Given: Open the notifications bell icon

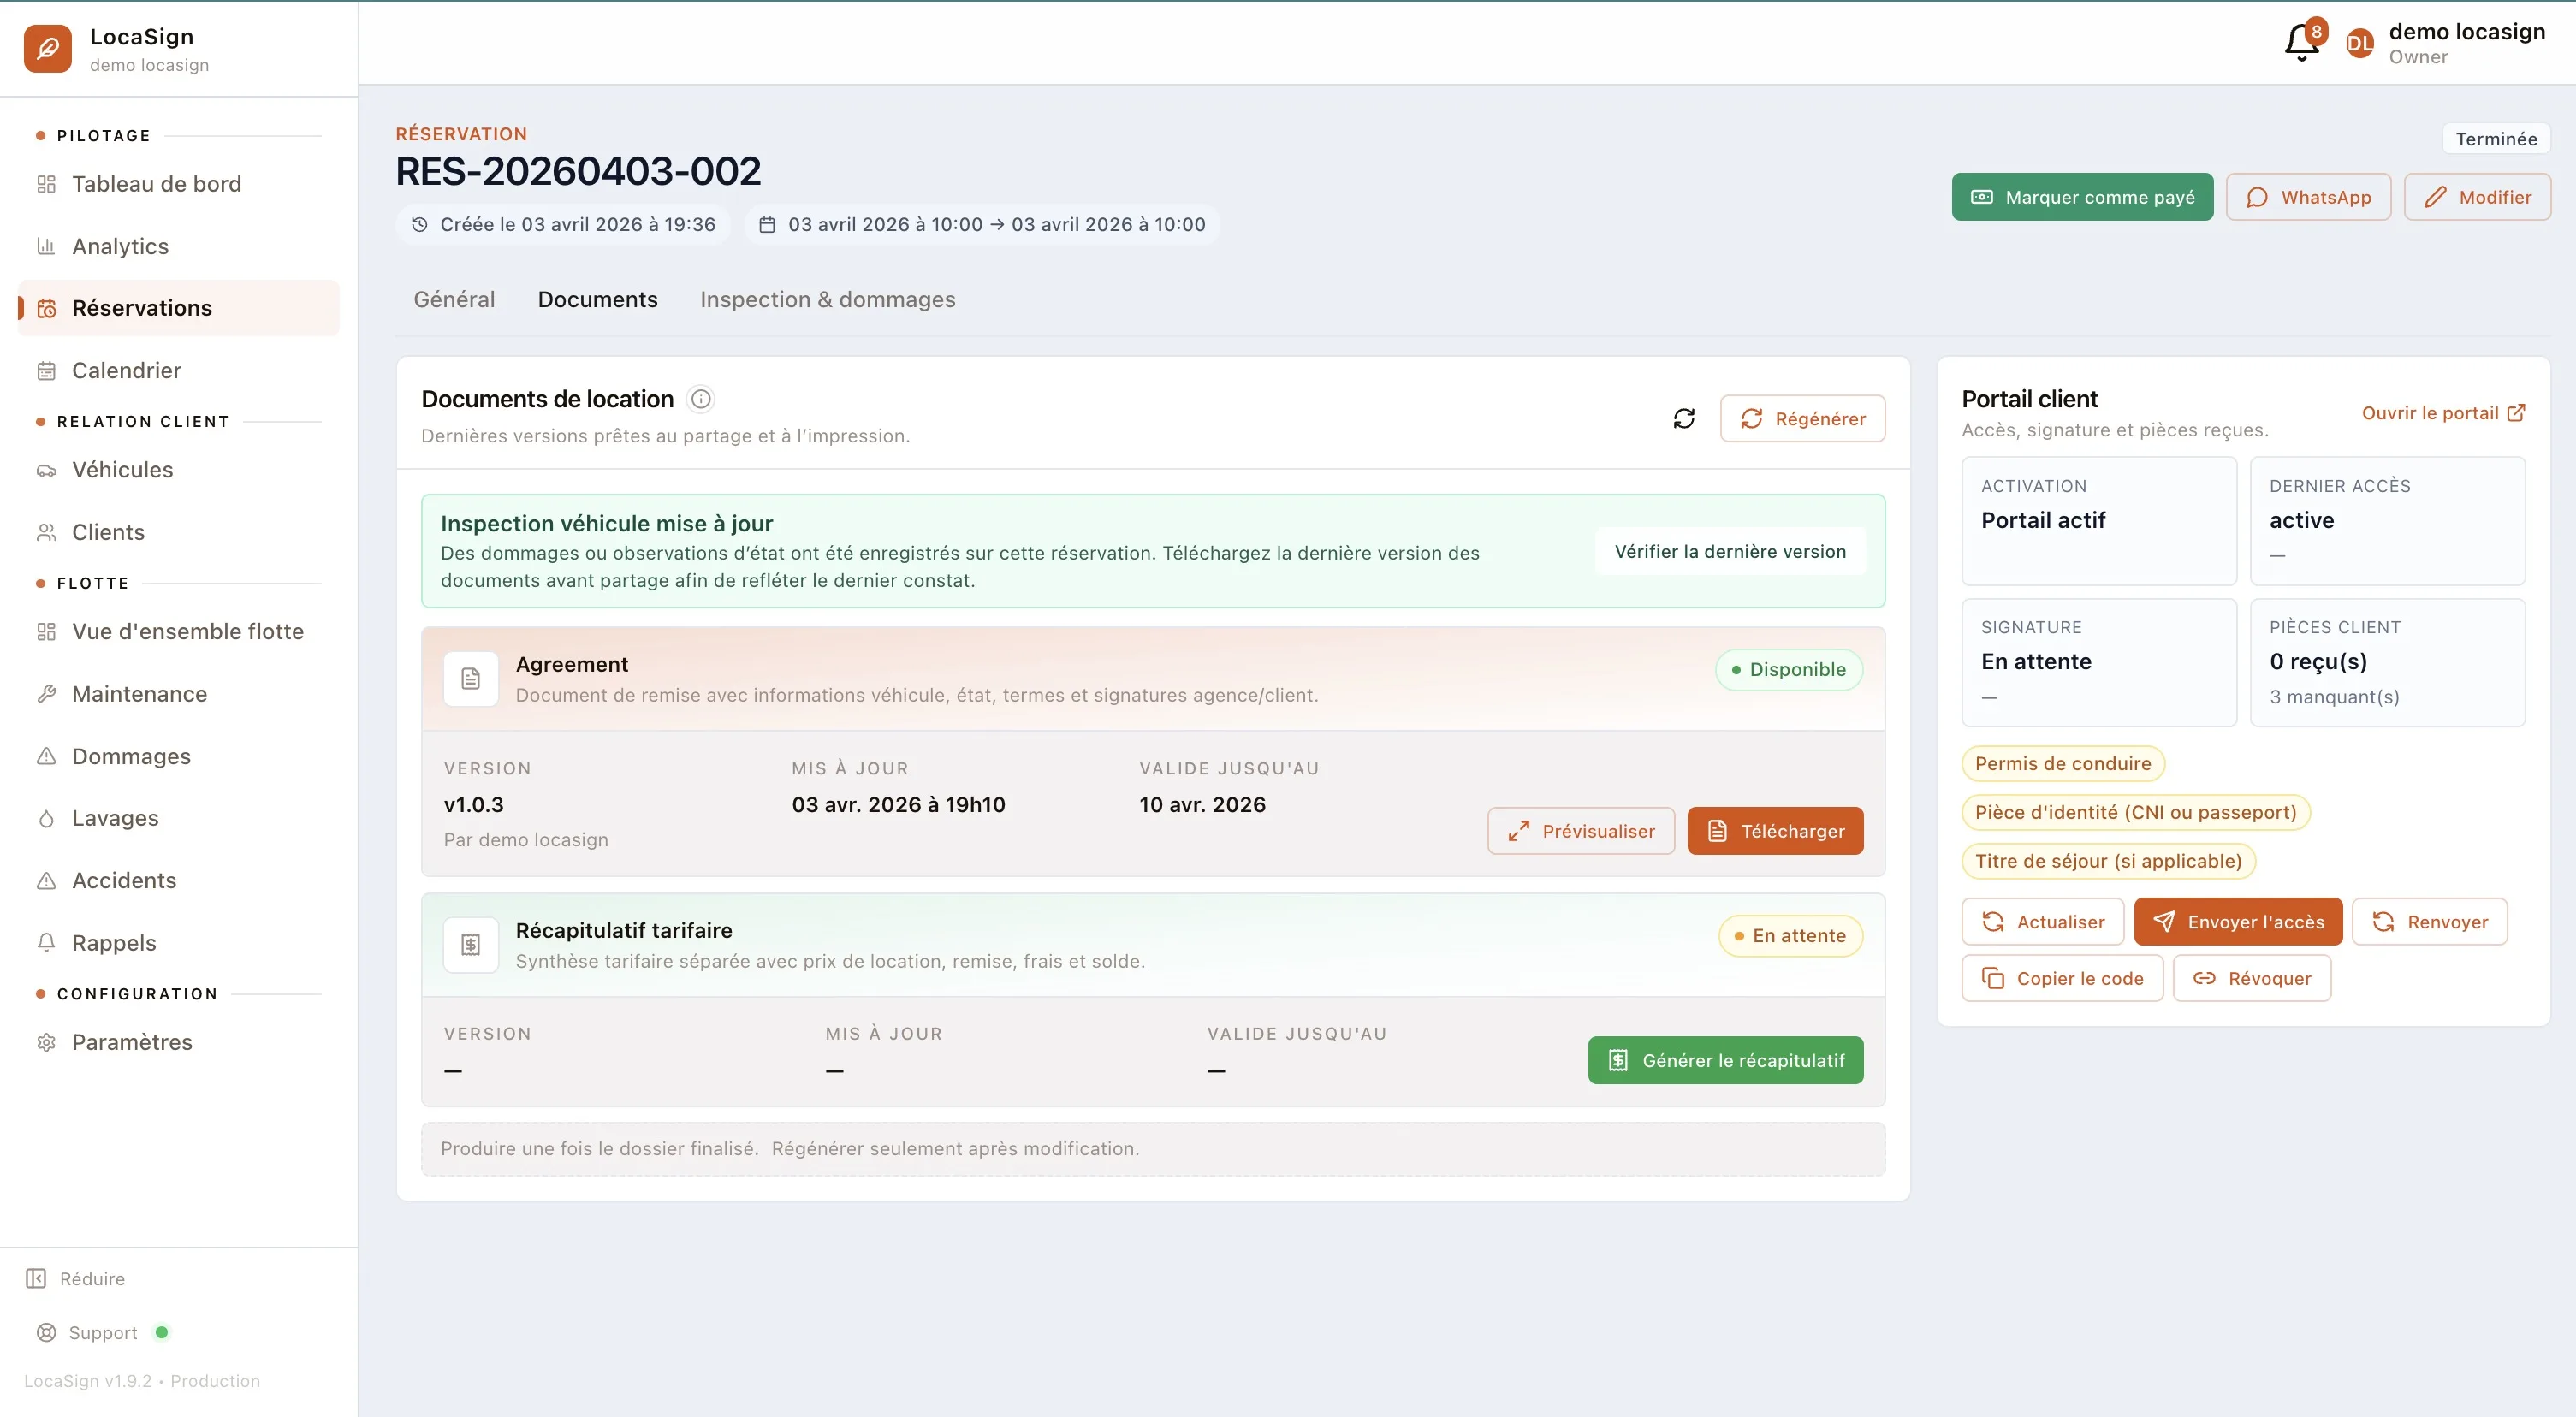Looking at the screenshot, I should (2302, 42).
